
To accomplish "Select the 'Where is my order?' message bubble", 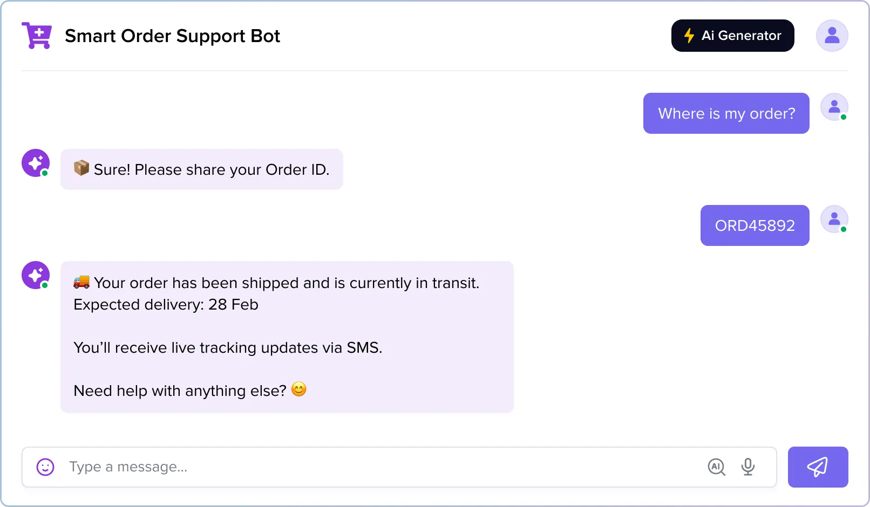I will (x=726, y=113).
